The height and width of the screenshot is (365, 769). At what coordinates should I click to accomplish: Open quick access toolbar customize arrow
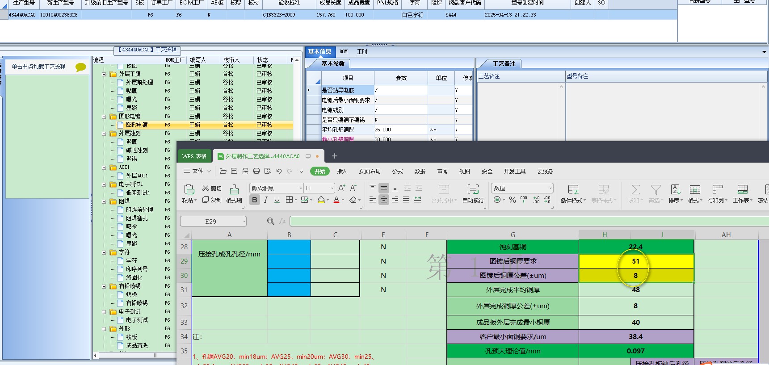click(x=301, y=171)
